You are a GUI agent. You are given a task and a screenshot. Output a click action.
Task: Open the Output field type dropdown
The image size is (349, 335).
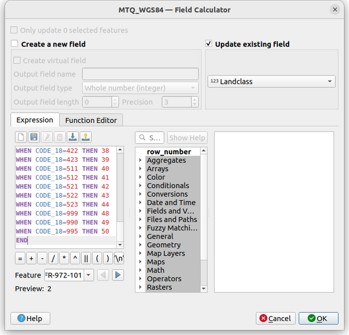140,88
